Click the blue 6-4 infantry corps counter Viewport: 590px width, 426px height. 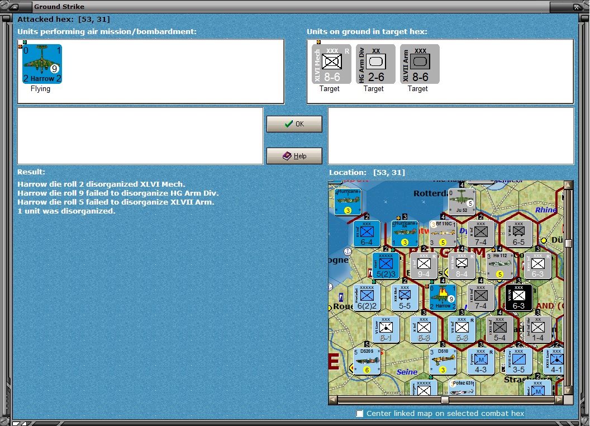click(x=367, y=234)
